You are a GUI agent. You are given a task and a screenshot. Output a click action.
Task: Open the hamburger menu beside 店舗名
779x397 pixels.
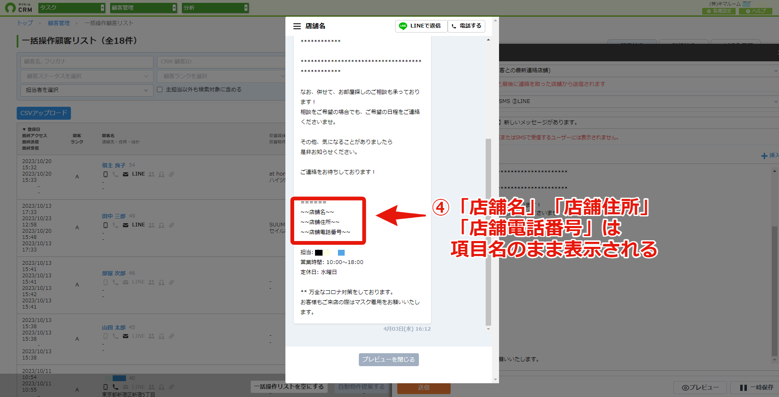click(x=297, y=26)
